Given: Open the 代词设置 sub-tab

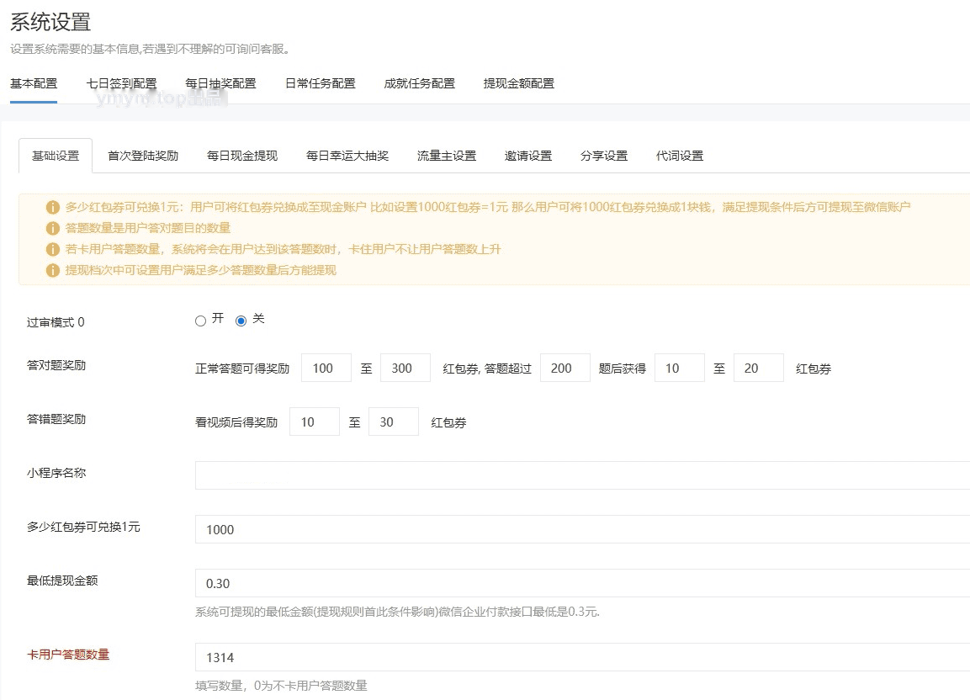Looking at the screenshot, I should tap(680, 156).
